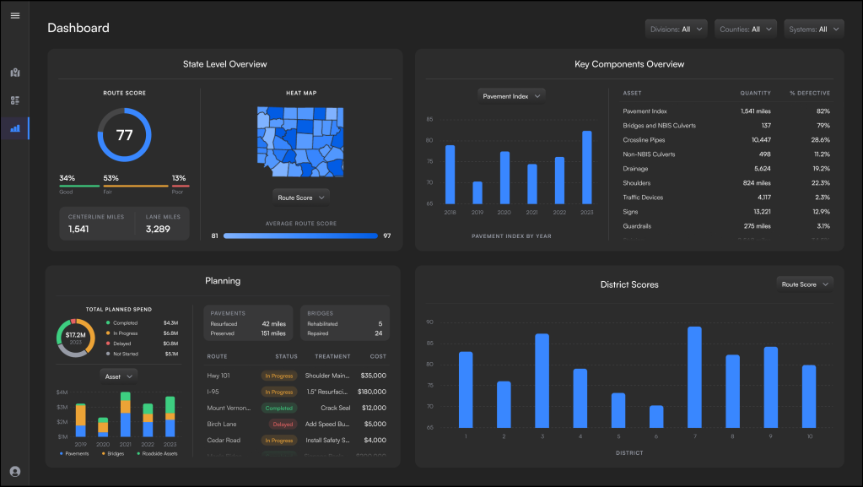This screenshot has height=487, width=863.
Task: Click the In Progress status badge for Hwy 101
Action: 278,376
